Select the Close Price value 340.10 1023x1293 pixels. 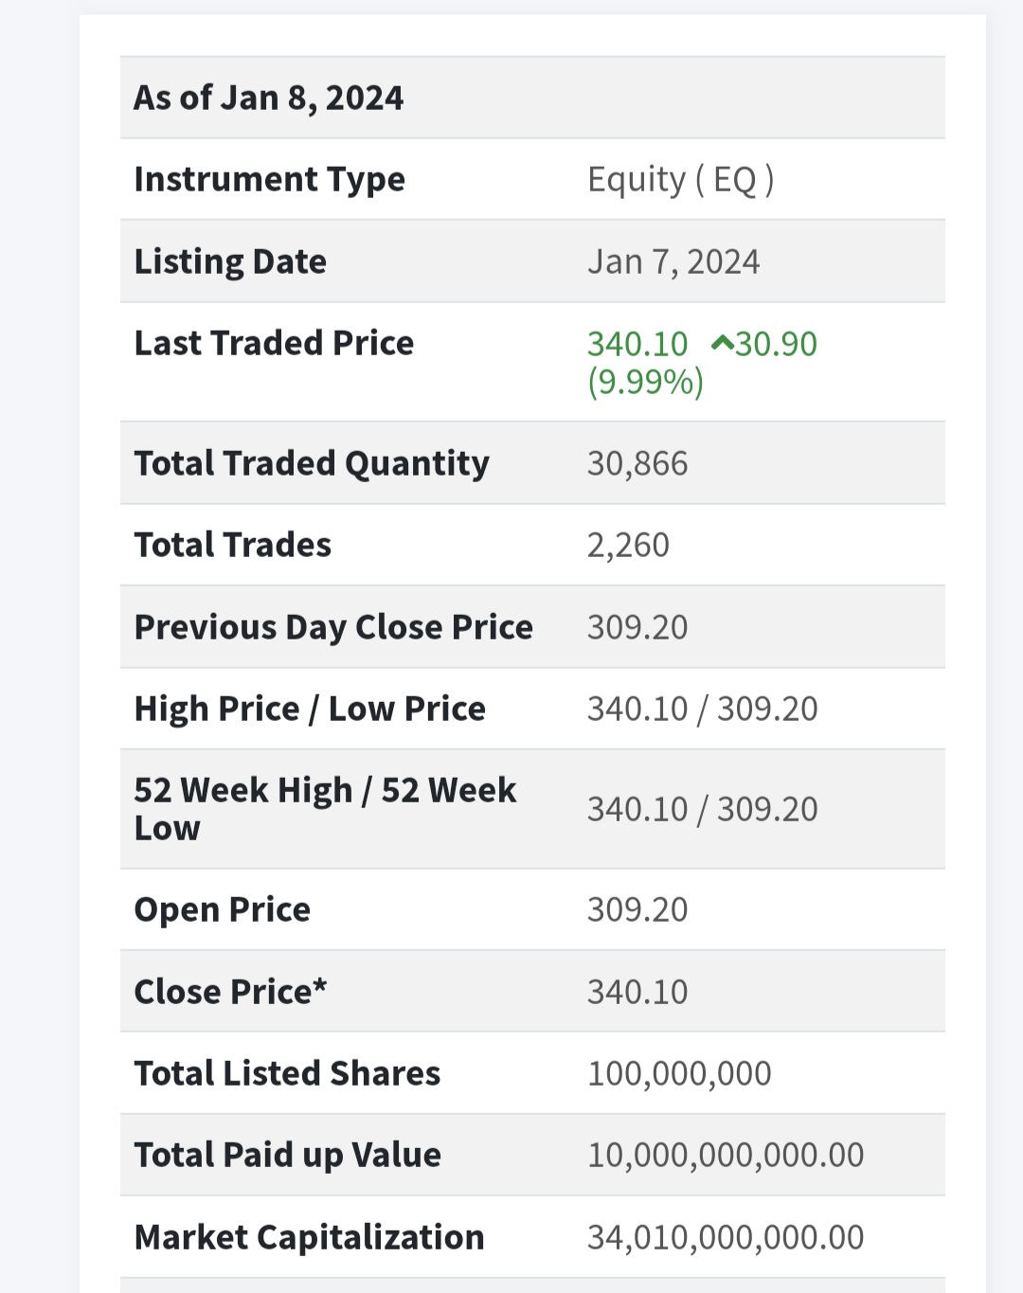pyautogui.click(x=637, y=992)
